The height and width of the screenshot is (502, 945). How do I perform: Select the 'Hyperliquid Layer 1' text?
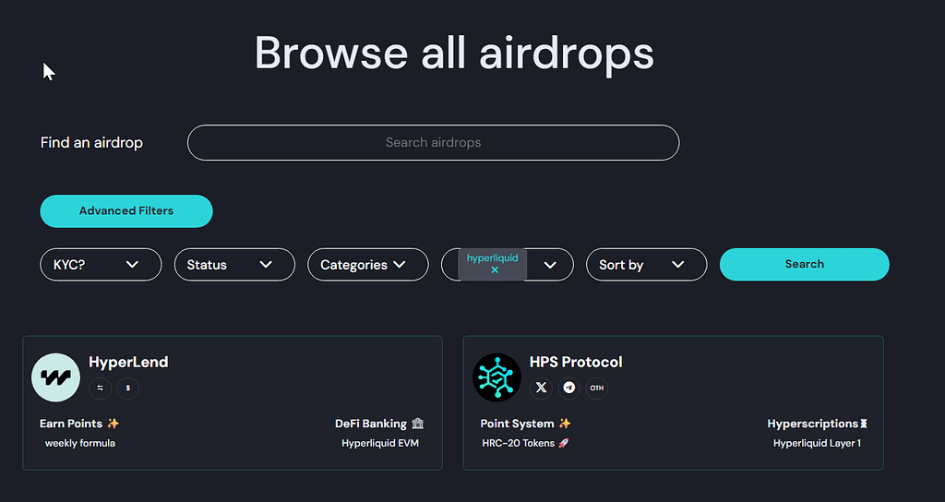pyautogui.click(x=817, y=443)
